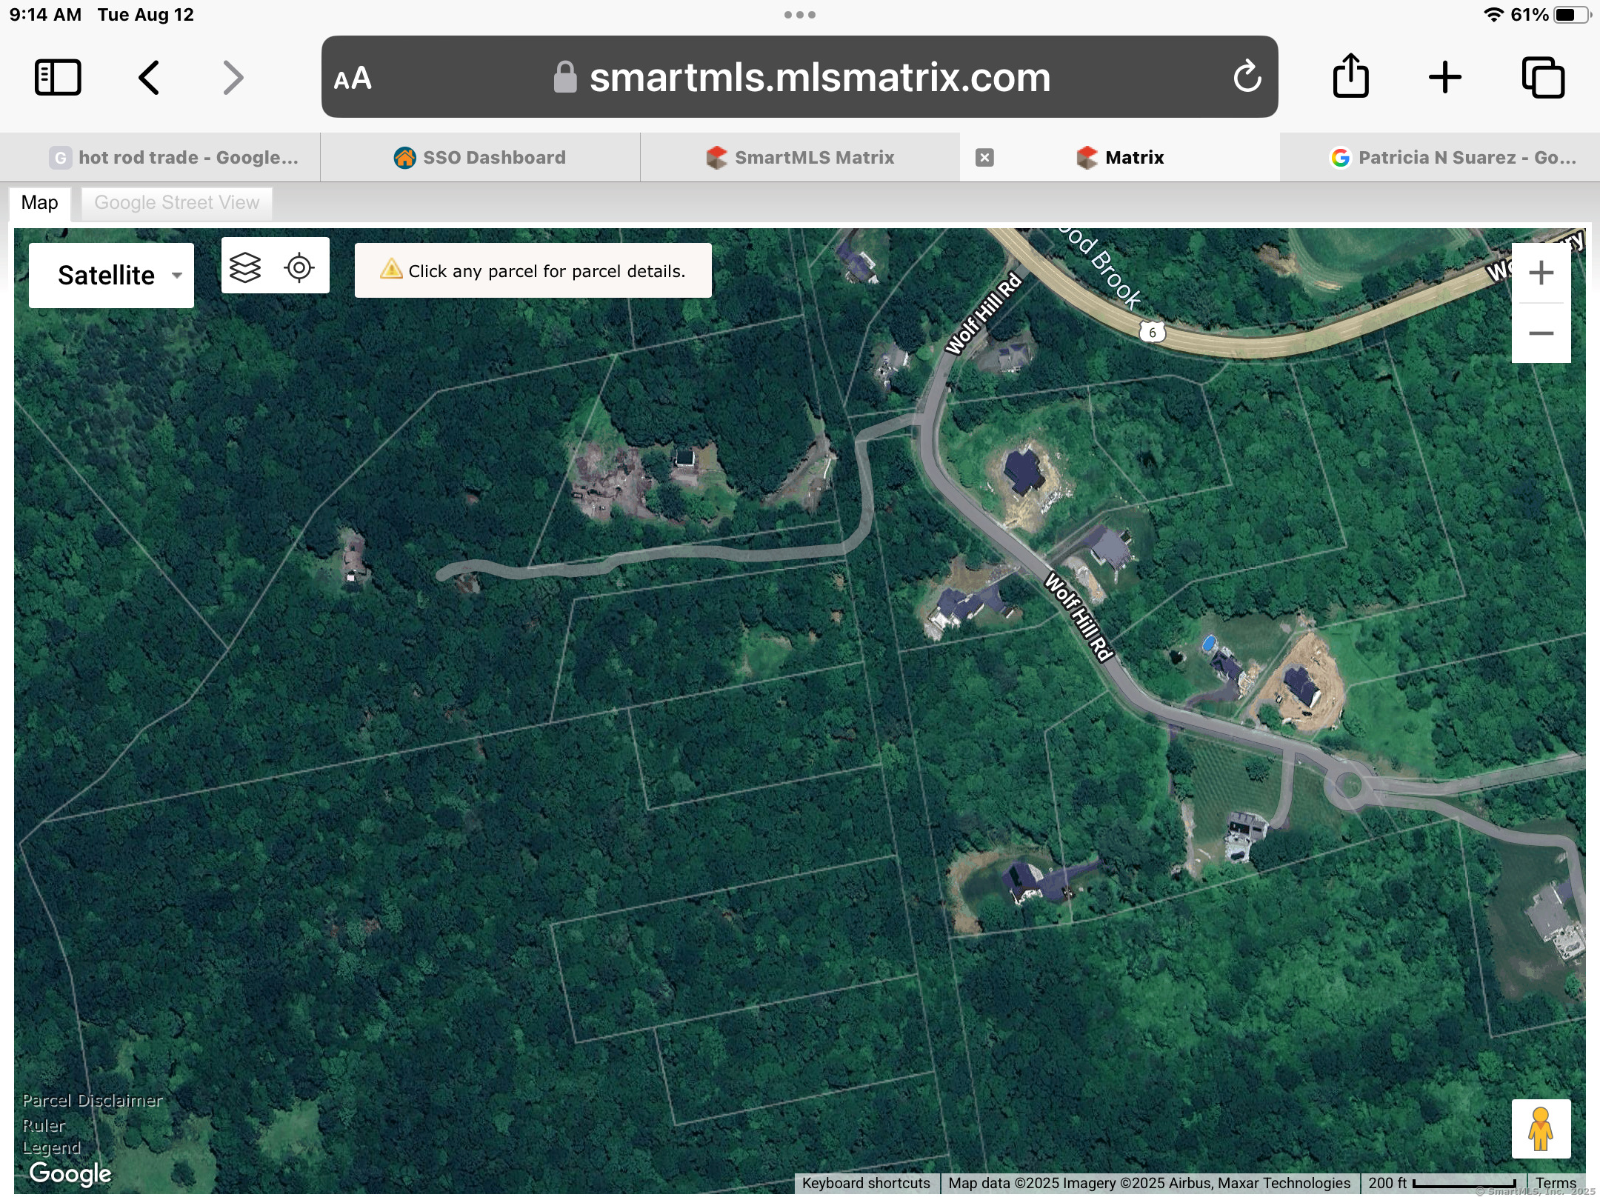Zoom out with the minus button
This screenshot has width=1600, height=1200.
coord(1541,333)
